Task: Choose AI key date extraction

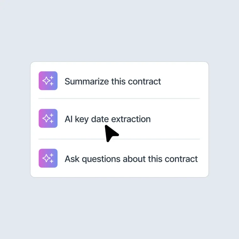Action: click(107, 119)
